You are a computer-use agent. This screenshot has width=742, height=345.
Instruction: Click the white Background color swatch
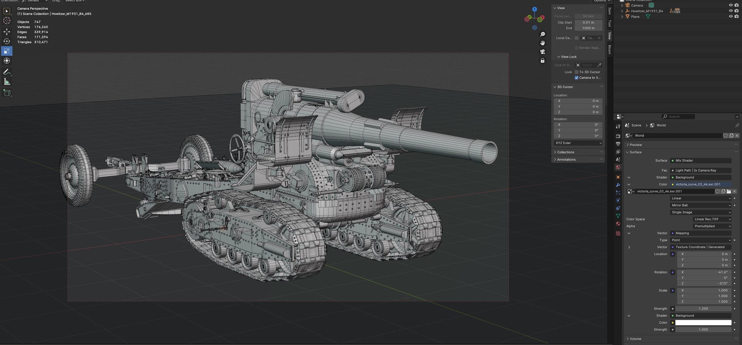click(703, 323)
